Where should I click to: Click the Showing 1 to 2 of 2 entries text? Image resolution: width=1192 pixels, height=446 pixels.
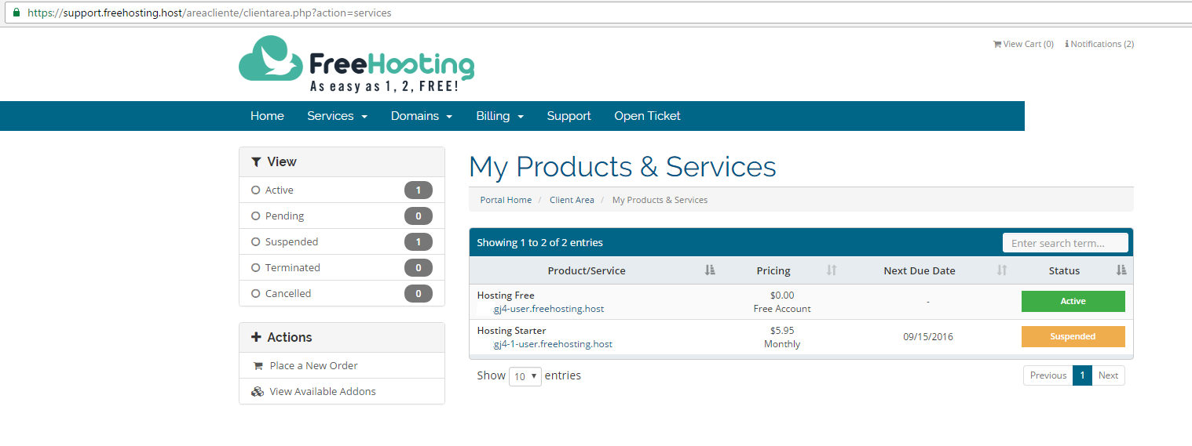point(539,242)
